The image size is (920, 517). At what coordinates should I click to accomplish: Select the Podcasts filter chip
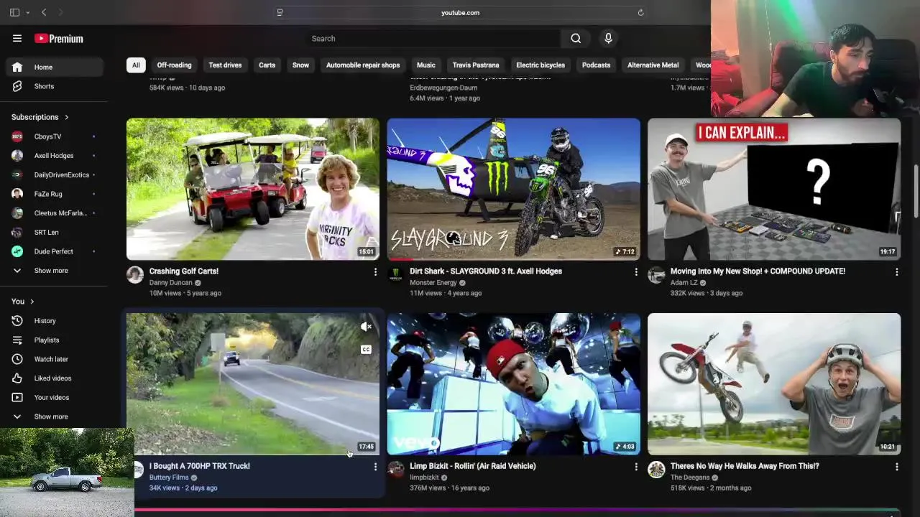click(x=596, y=65)
